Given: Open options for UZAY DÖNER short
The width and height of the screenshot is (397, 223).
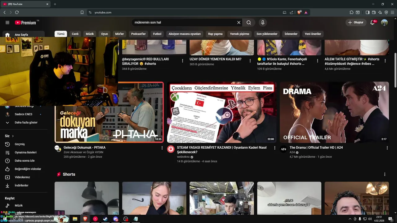Looking at the screenshot, I should pos(250,61).
